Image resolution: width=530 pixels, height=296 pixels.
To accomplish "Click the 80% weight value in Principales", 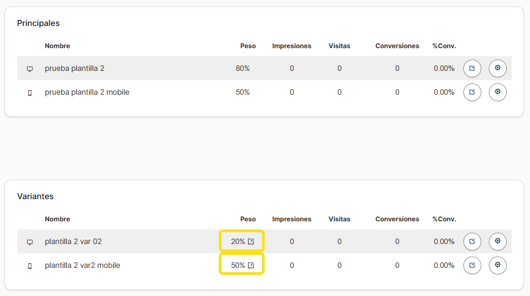I will click(243, 69).
